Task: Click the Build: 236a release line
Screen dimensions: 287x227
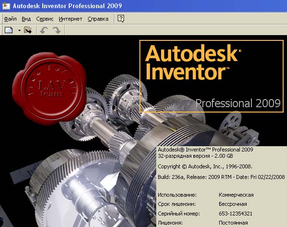Action: tap(221, 177)
